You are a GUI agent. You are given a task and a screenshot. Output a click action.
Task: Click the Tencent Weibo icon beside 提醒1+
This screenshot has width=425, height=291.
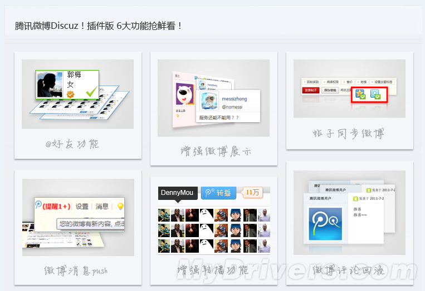[38, 205]
